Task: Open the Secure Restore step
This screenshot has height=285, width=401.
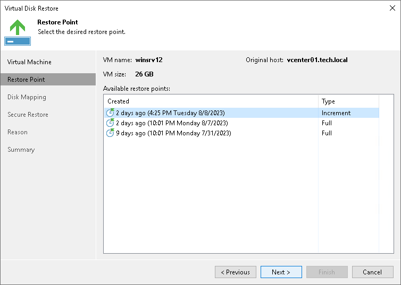Action: point(28,115)
